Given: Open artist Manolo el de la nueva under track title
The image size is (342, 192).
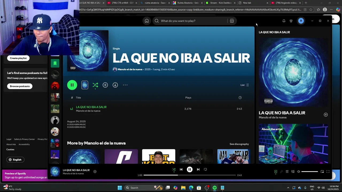Looking at the screenshot, I should (x=88, y=111).
